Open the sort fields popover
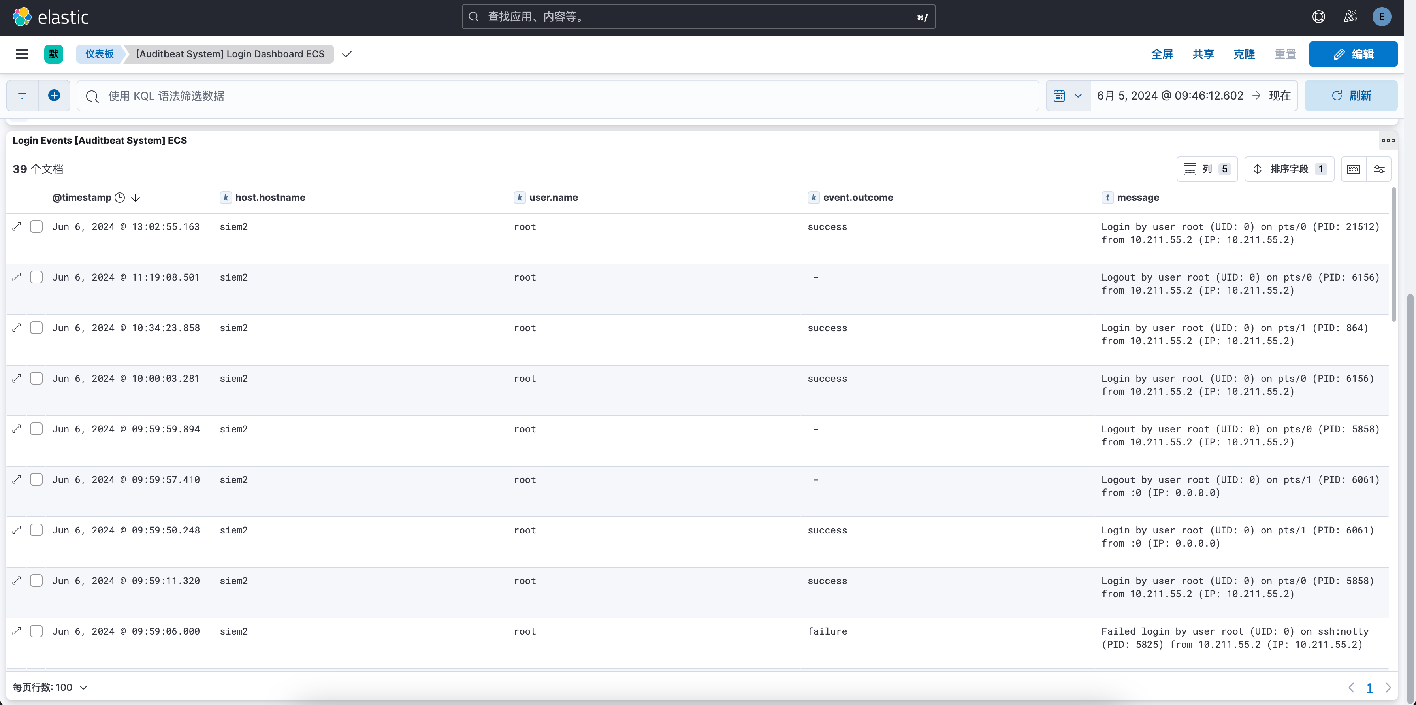The width and height of the screenshot is (1416, 705). click(1289, 170)
